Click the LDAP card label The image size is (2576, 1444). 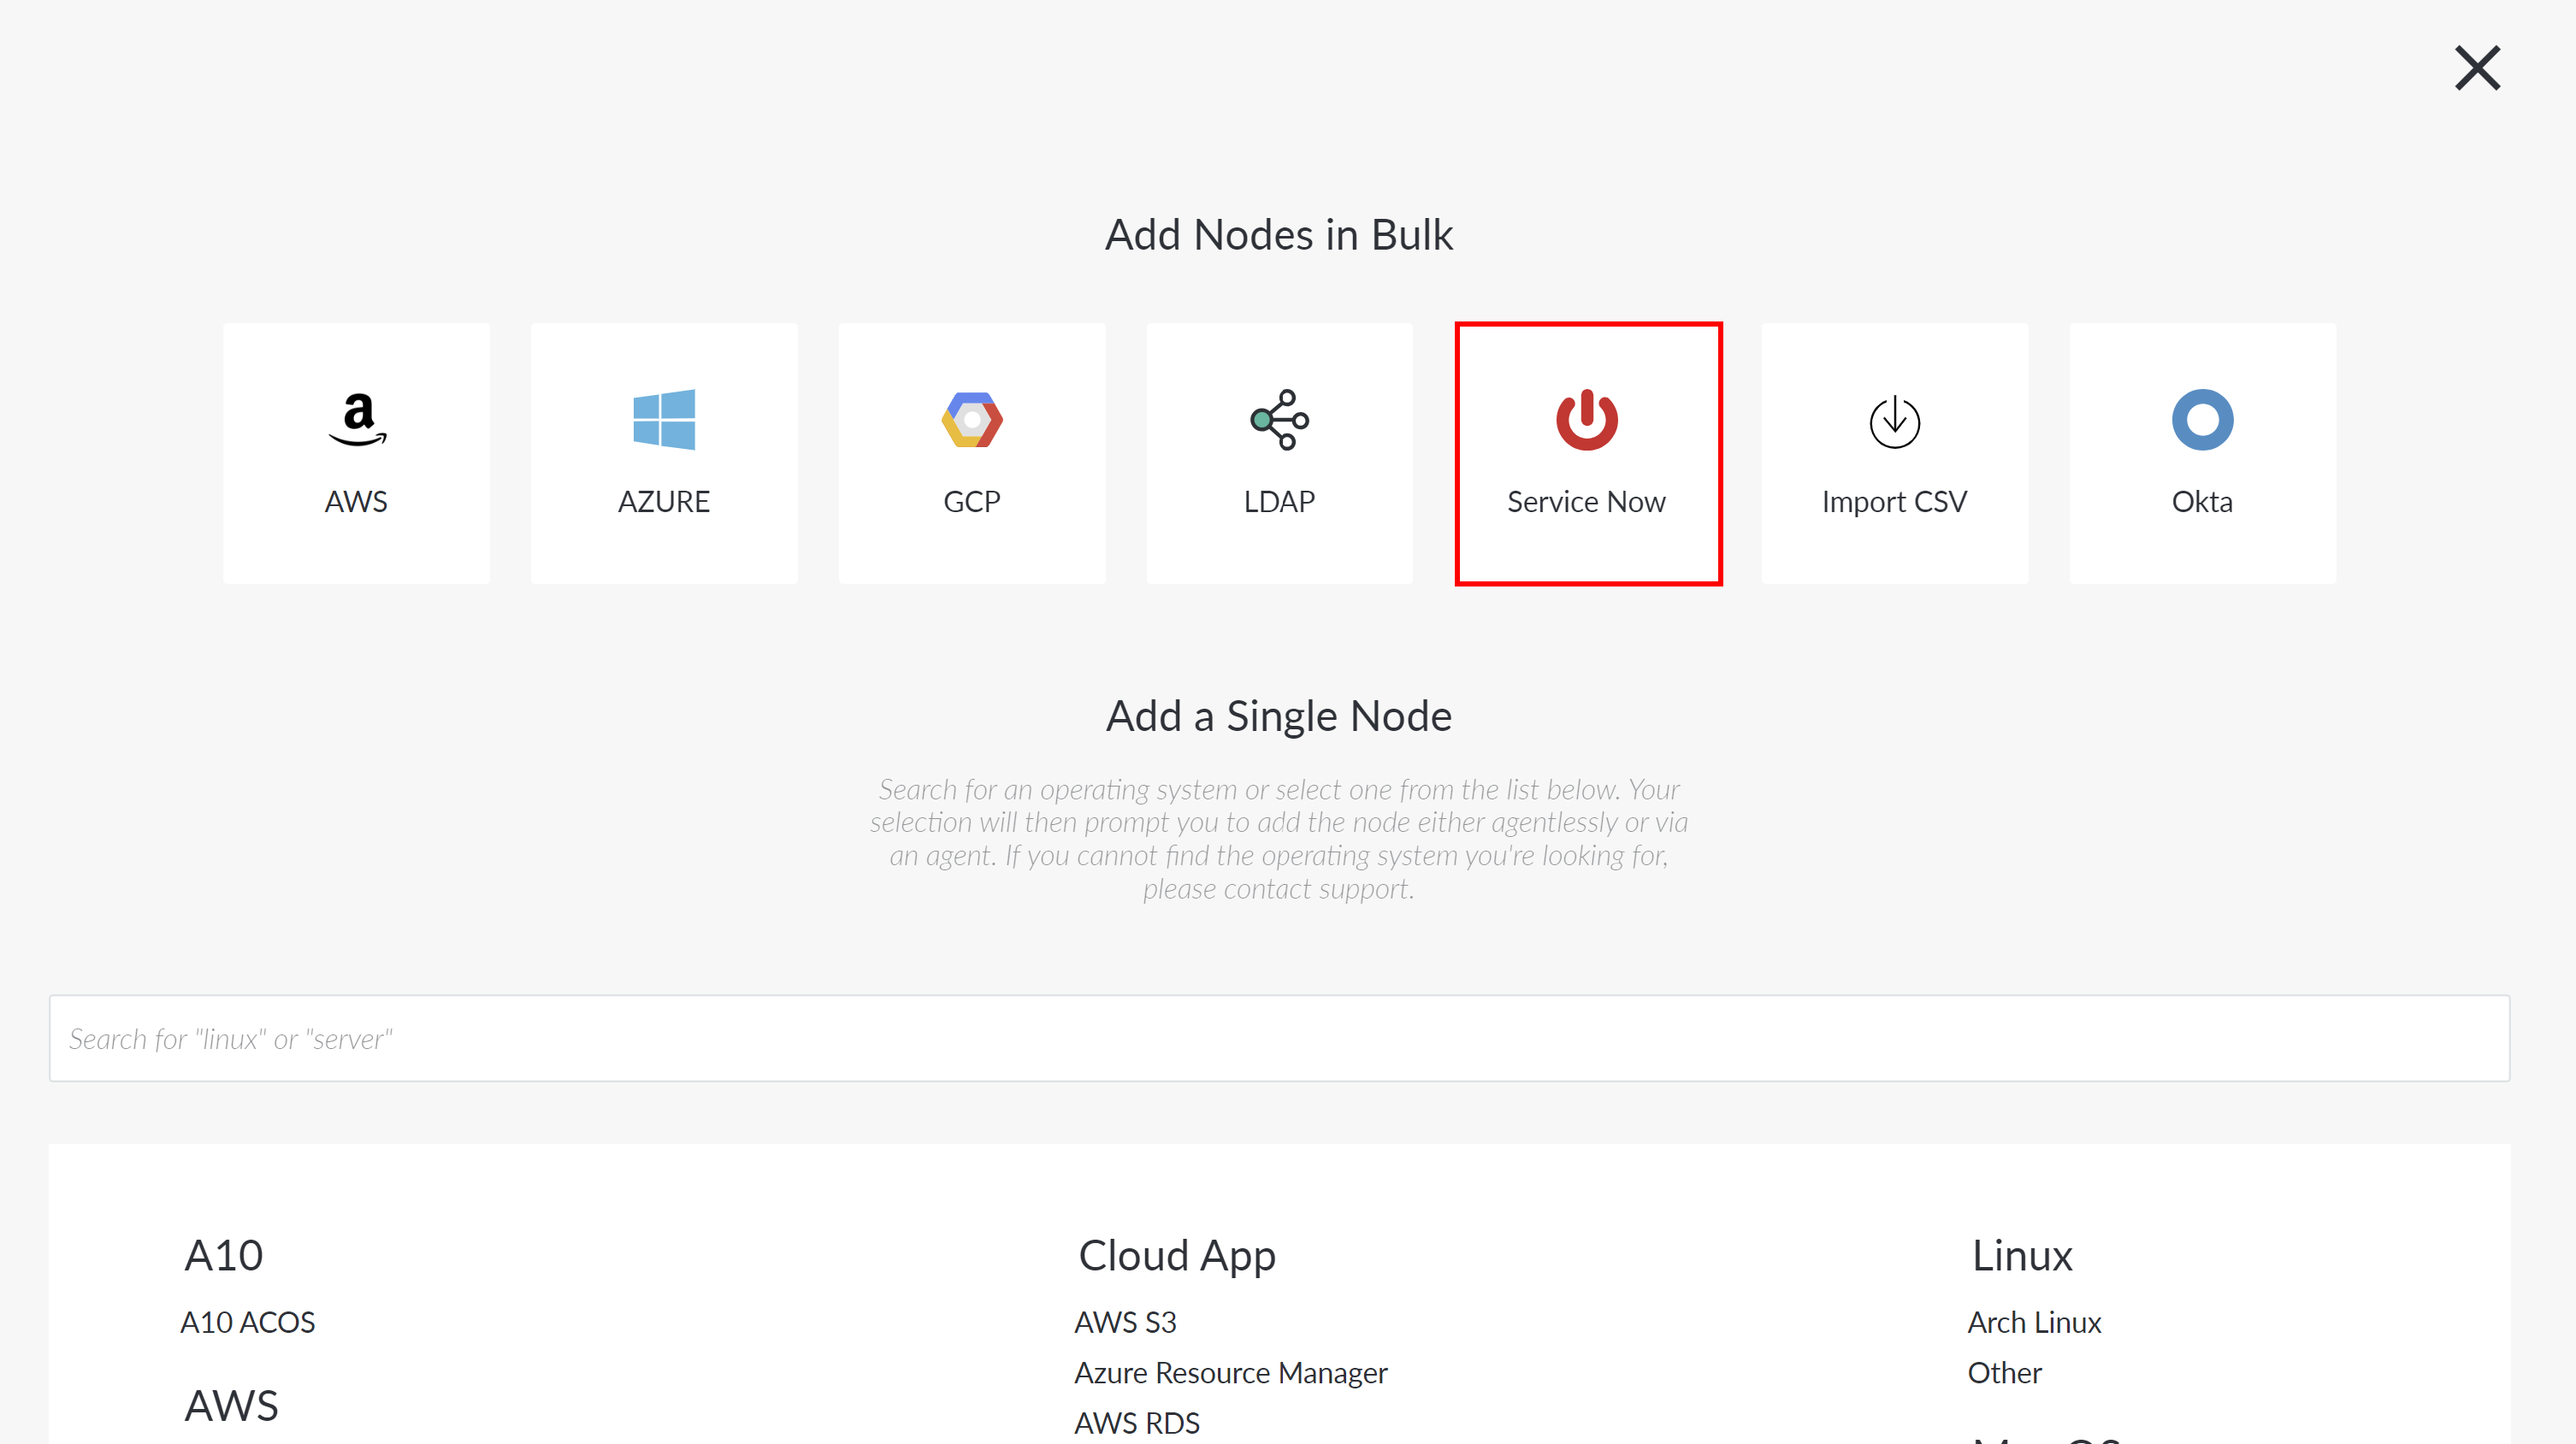click(x=1279, y=502)
